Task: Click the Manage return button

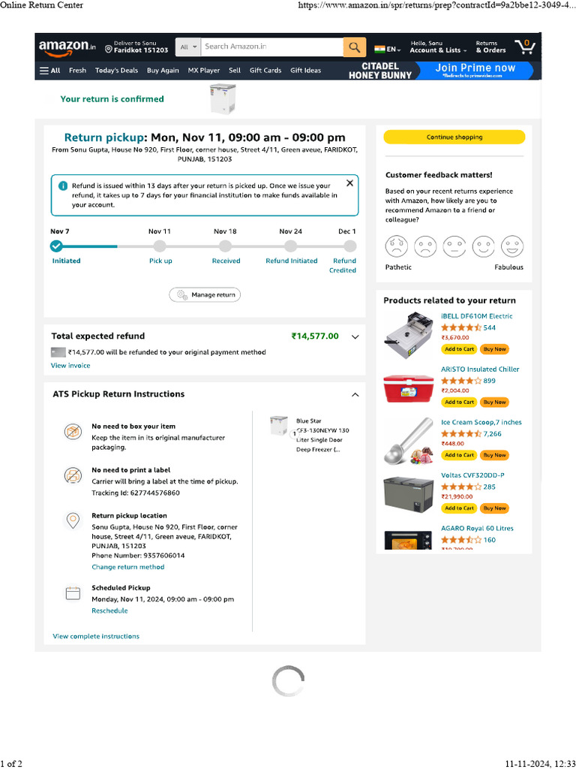Action: [x=205, y=295]
